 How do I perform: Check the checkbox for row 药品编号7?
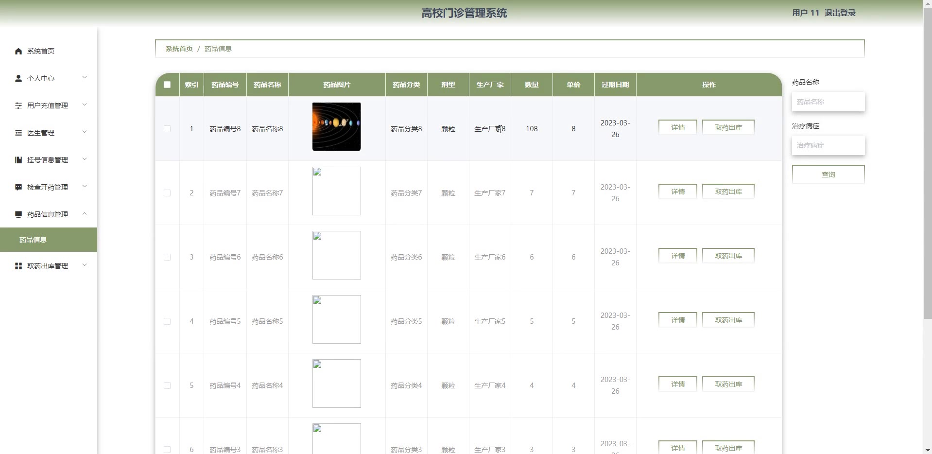coord(167,193)
